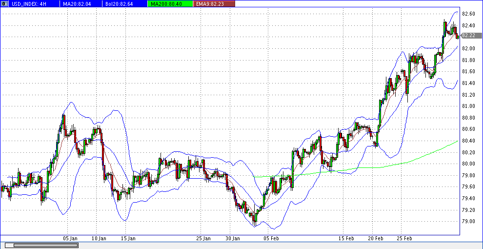The height and width of the screenshot is (249, 483).
Task: Click the 30 Jan date label
Action: click(233, 238)
